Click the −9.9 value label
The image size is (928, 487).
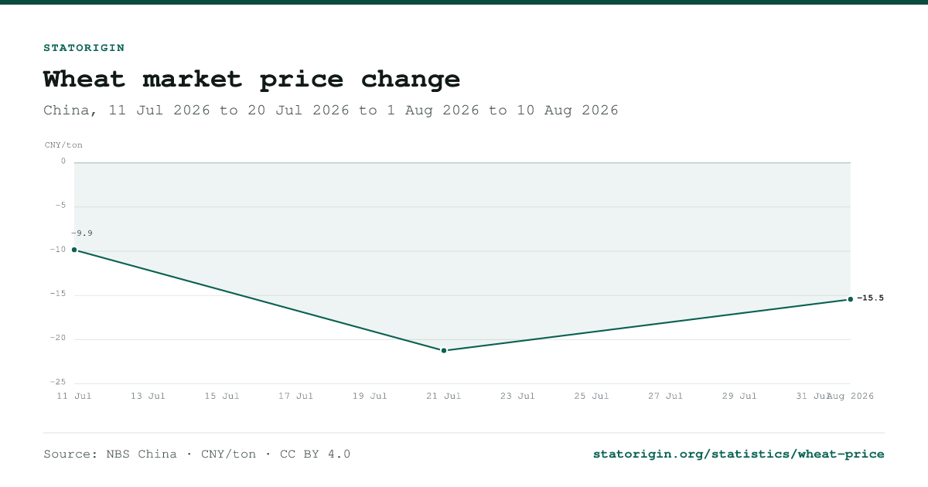tap(82, 233)
